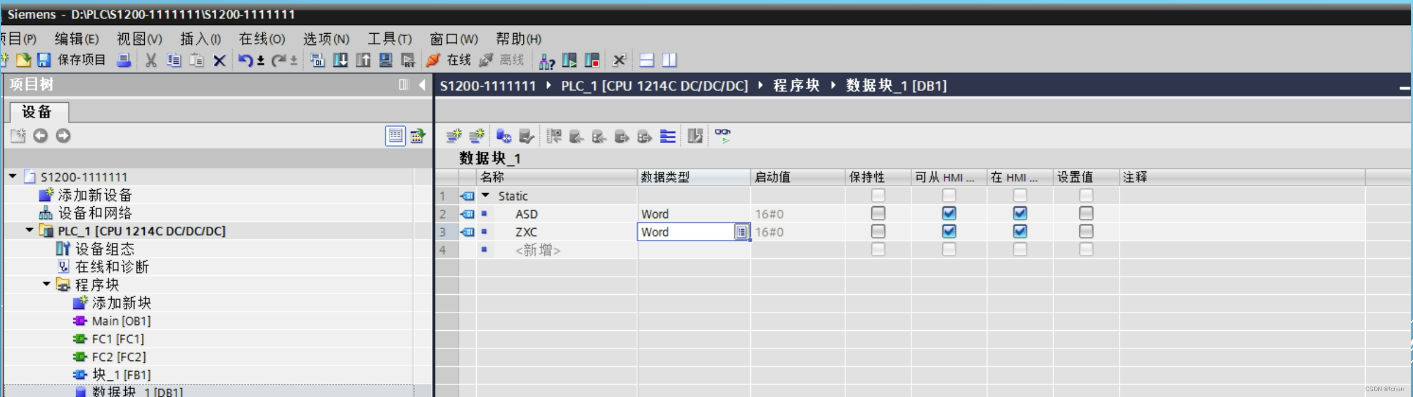The height and width of the screenshot is (397, 1413).
Task: Open the 帮助(H) menu
Action: [519, 39]
